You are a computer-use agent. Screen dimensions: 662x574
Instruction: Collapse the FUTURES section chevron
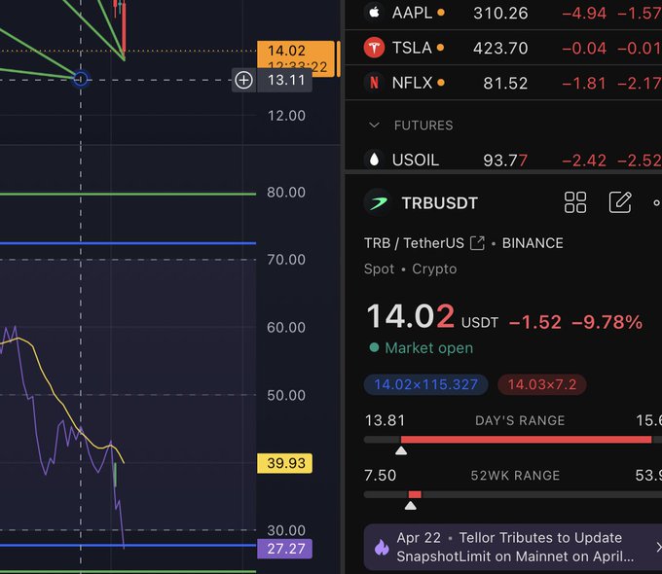pos(374,125)
